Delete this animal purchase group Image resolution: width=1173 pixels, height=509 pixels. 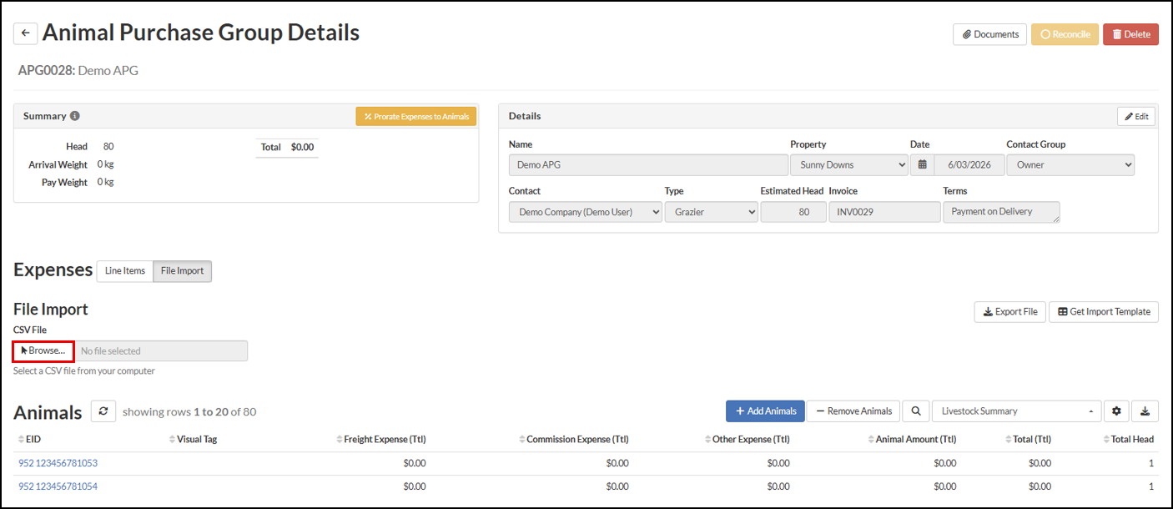click(1130, 34)
